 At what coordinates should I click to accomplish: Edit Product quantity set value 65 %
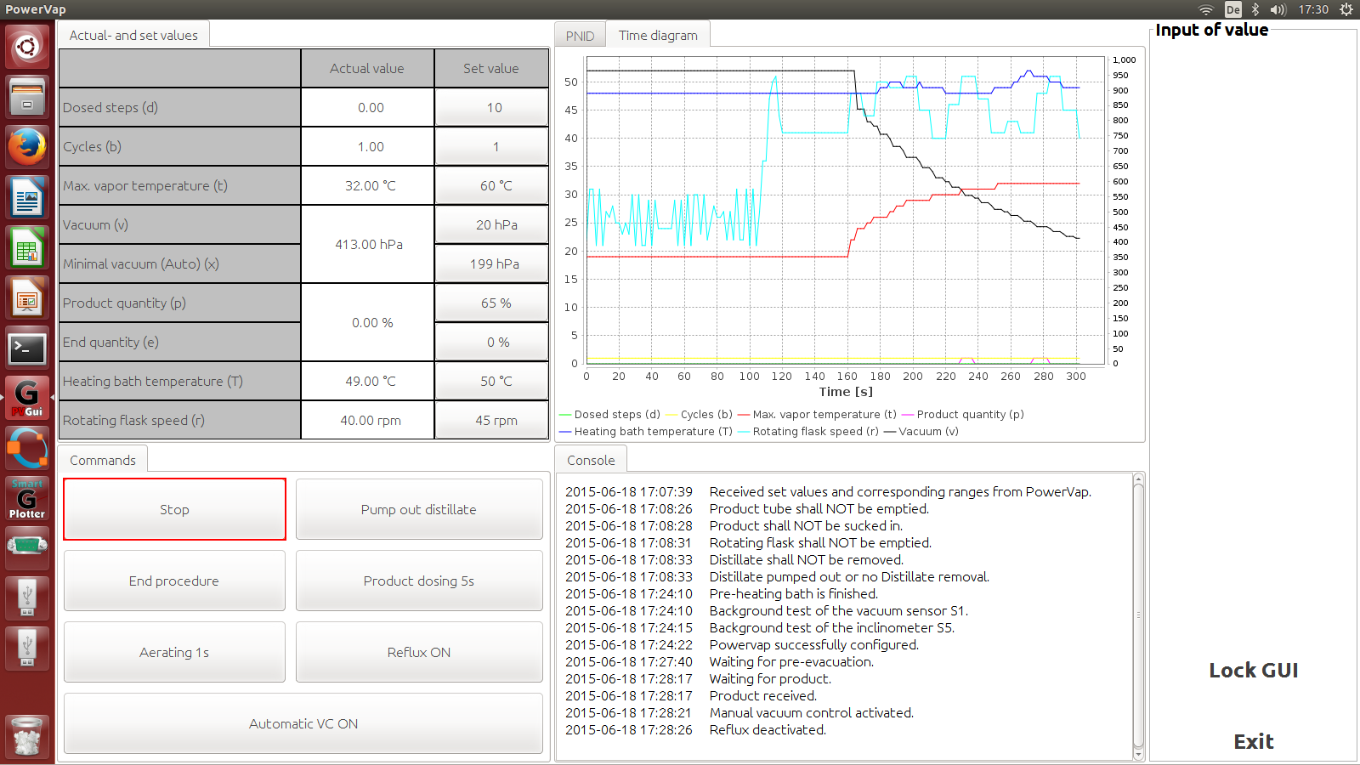[x=492, y=303]
